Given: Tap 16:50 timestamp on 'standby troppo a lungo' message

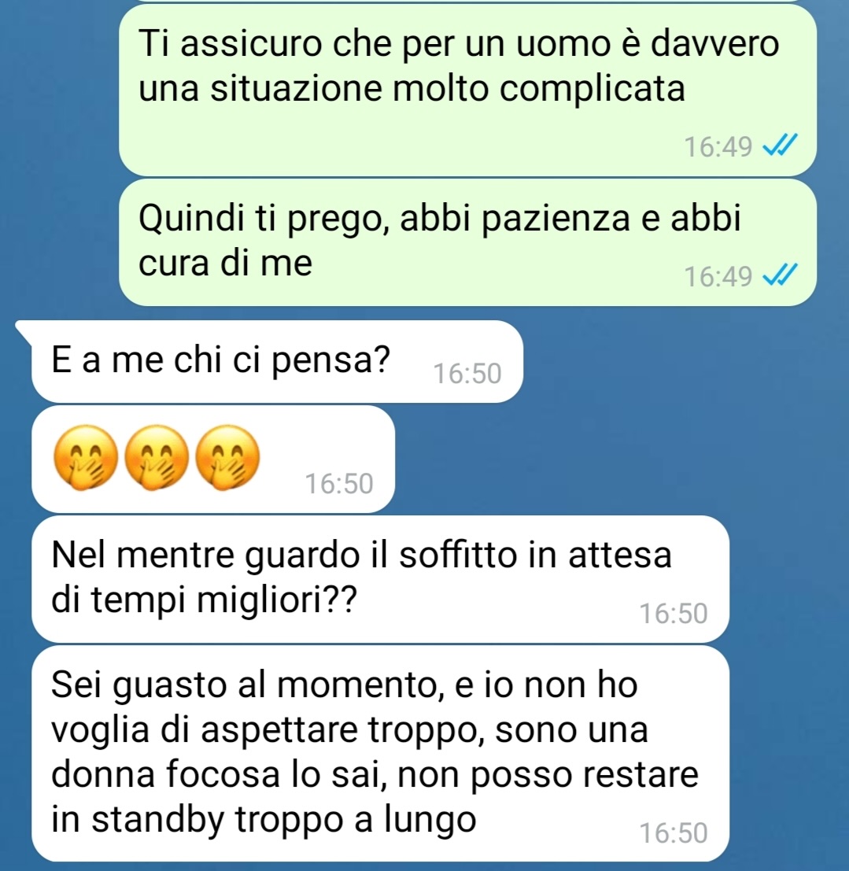Looking at the screenshot, I should point(674,832).
